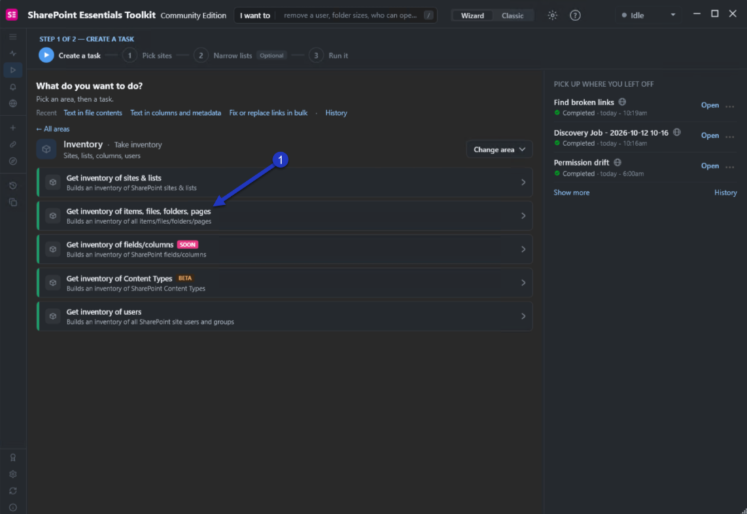747x514 pixels.
Task: Select the Narrow lists step
Action: pos(240,56)
